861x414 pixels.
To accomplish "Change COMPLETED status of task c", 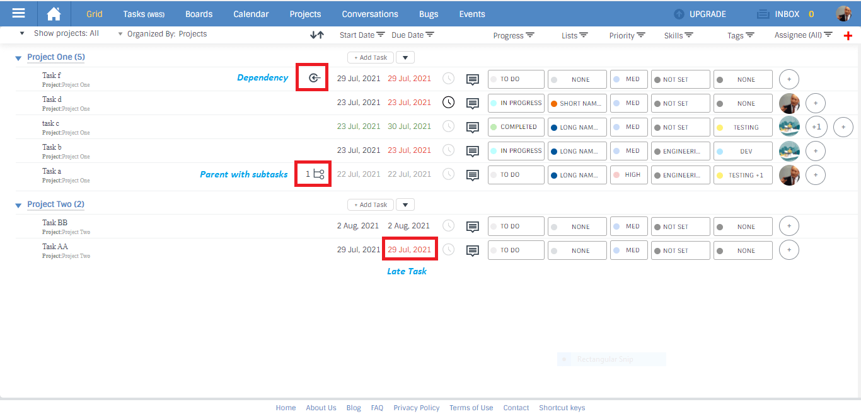I will [x=516, y=127].
